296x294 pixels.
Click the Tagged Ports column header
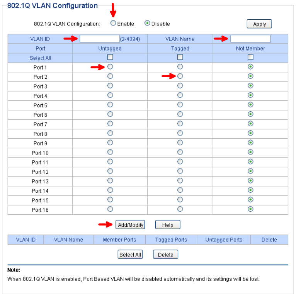click(x=171, y=240)
